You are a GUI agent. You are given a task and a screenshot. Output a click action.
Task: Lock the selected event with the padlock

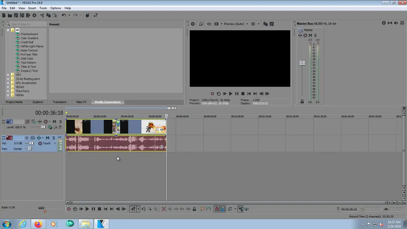(194, 209)
